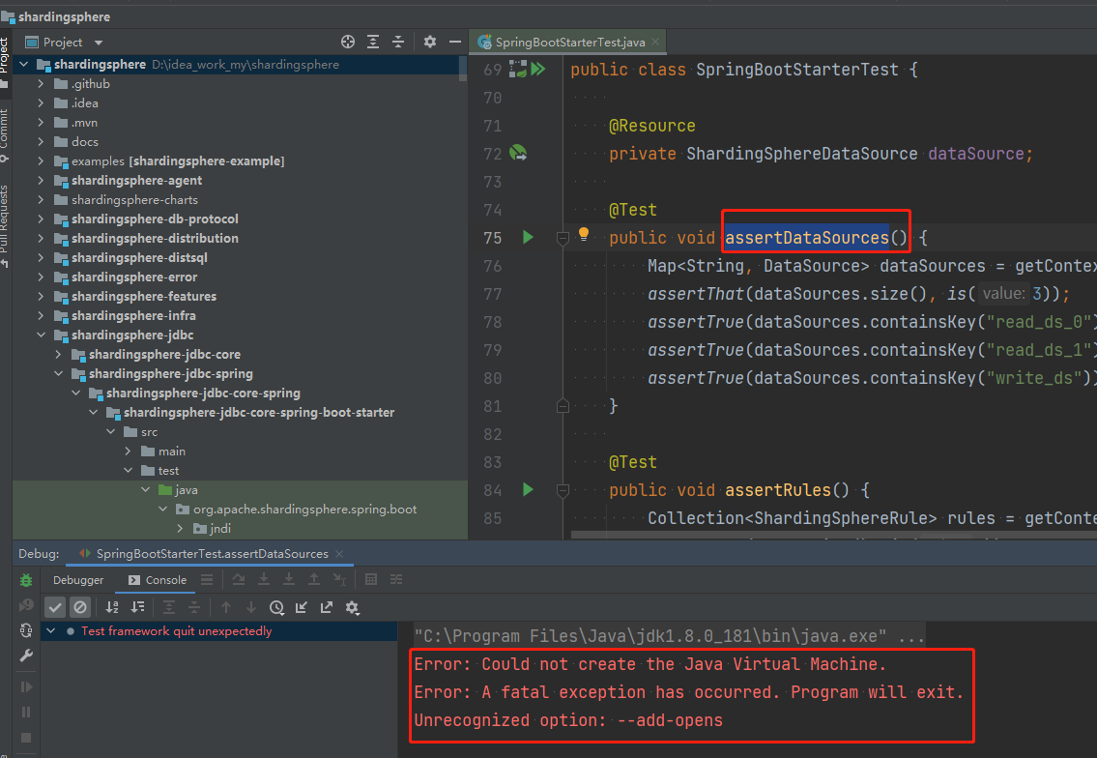Collapse the shardingsphere root node
Viewport: 1097px width, 758px height.
24,65
